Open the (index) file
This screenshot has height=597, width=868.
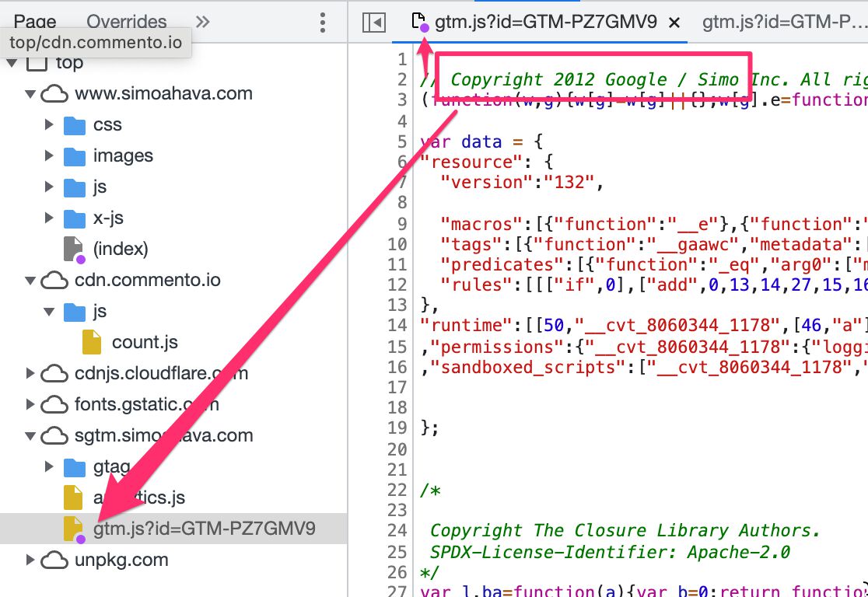(121, 249)
